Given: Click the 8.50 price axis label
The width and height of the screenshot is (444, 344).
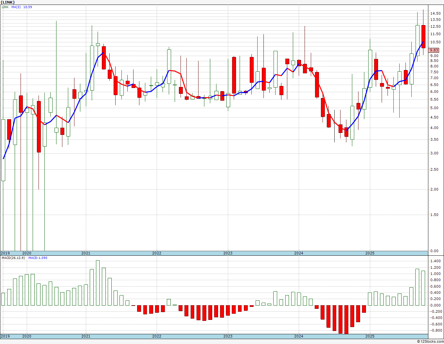Looking at the screenshot, I should coord(434,61).
